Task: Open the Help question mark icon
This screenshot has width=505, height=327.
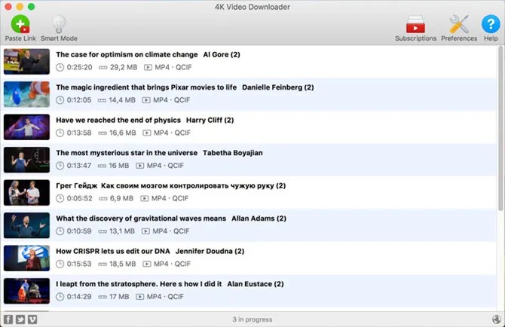Action: pyautogui.click(x=491, y=24)
